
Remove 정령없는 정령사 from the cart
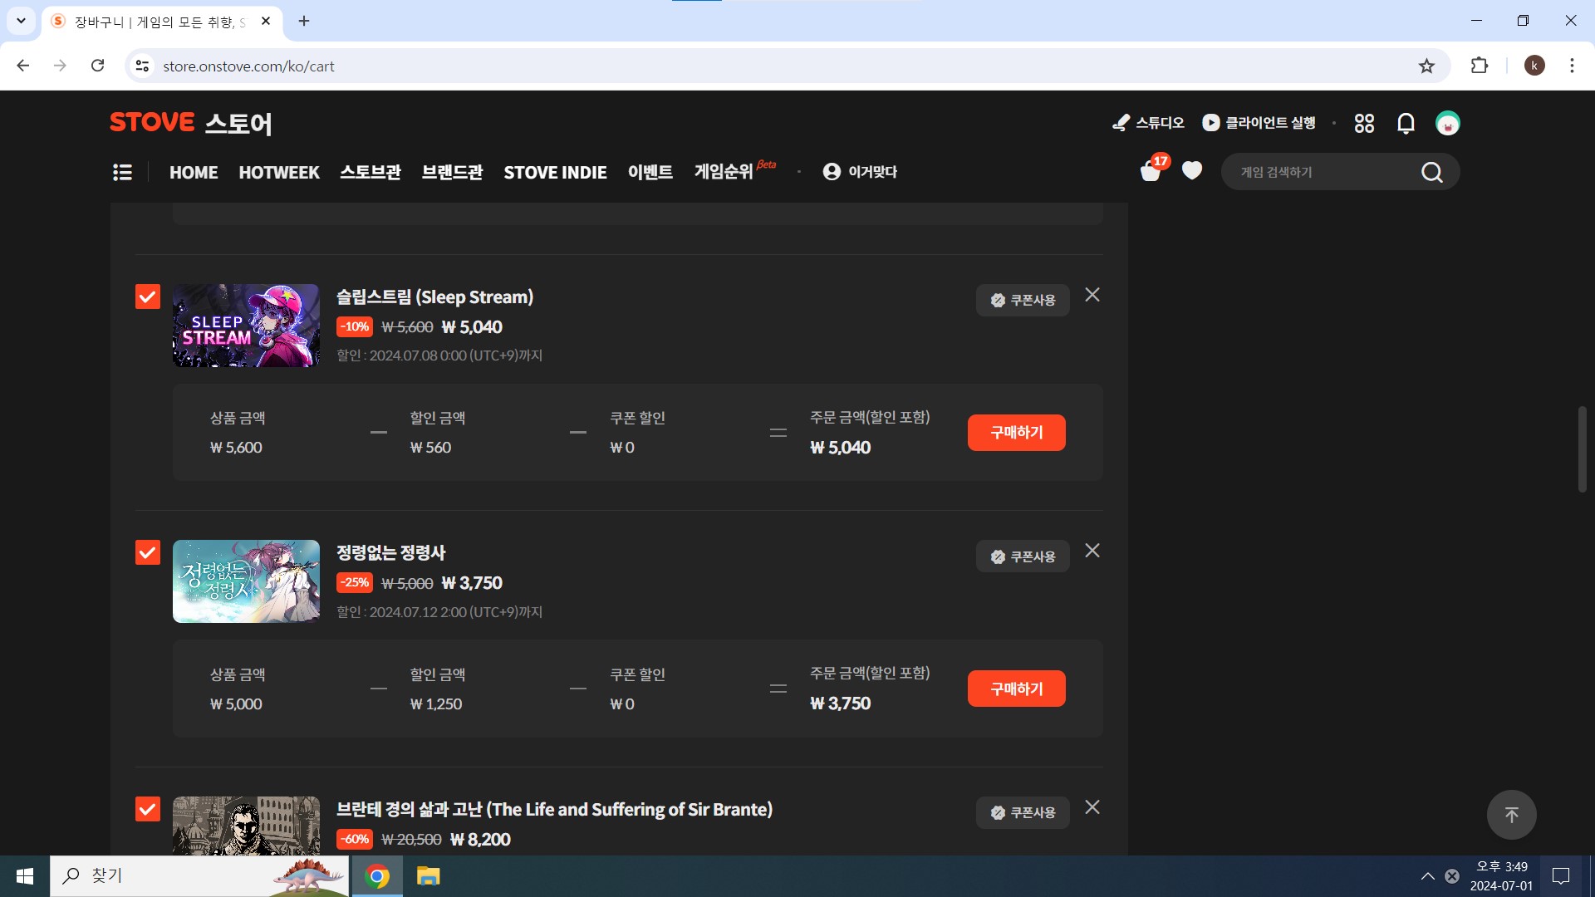coord(1092,551)
